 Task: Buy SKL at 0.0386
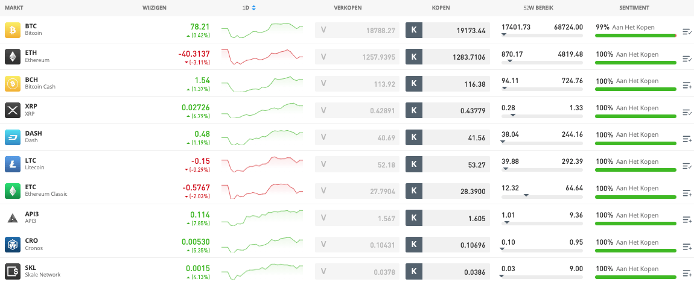click(447, 272)
